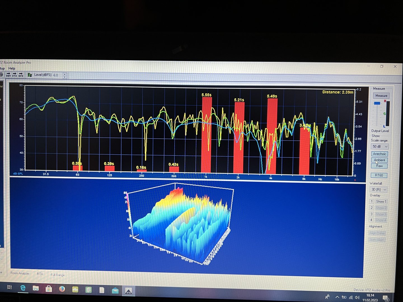Launch Microsoft Edge from the taskbar

click(23, 288)
